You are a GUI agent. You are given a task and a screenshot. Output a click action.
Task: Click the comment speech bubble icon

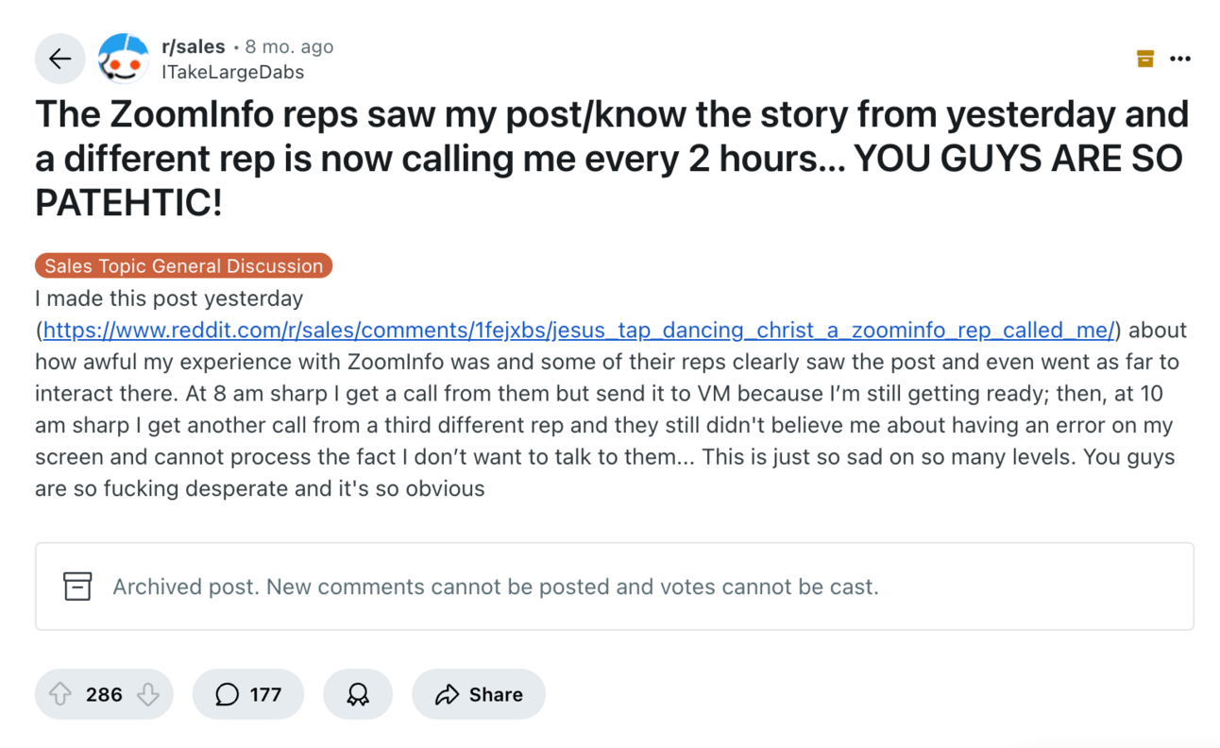coord(227,694)
